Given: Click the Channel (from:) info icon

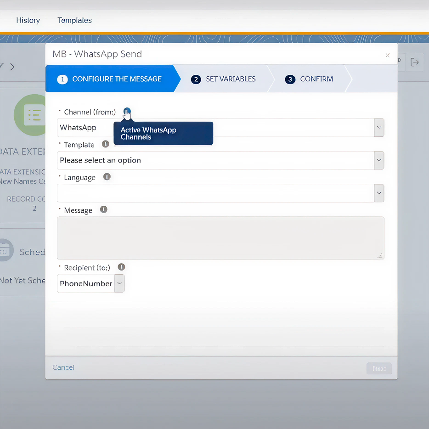Looking at the screenshot, I should [127, 112].
